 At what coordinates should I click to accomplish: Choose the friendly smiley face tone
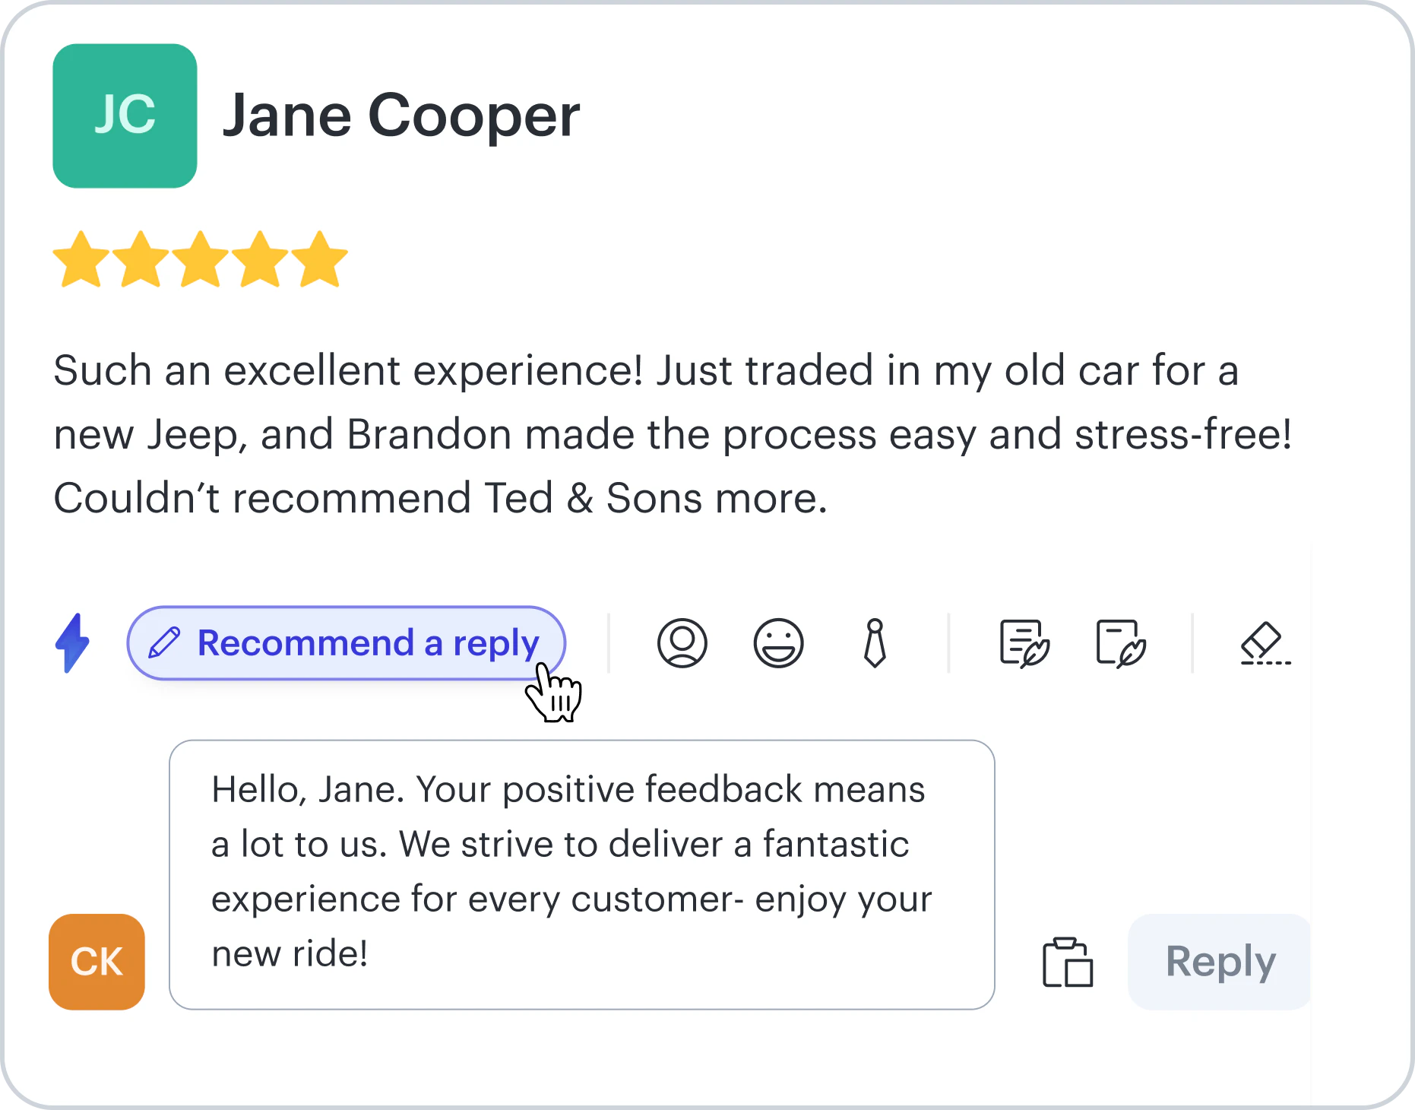click(x=778, y=643)
